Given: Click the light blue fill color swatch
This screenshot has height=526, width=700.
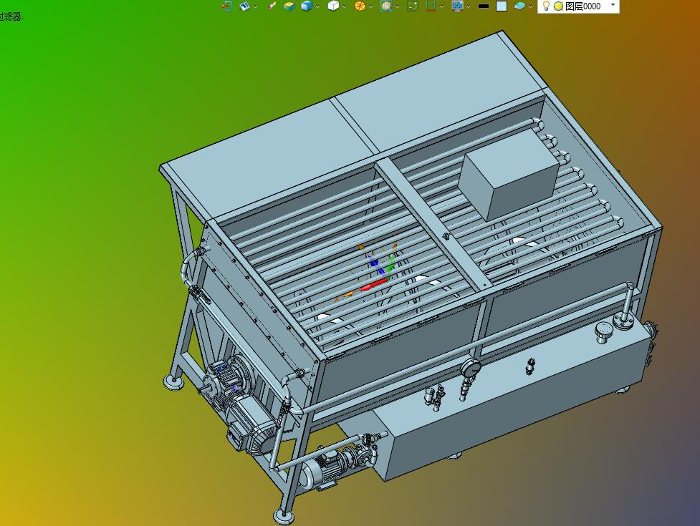Looking at the screenshot, I should pos(502,6).
